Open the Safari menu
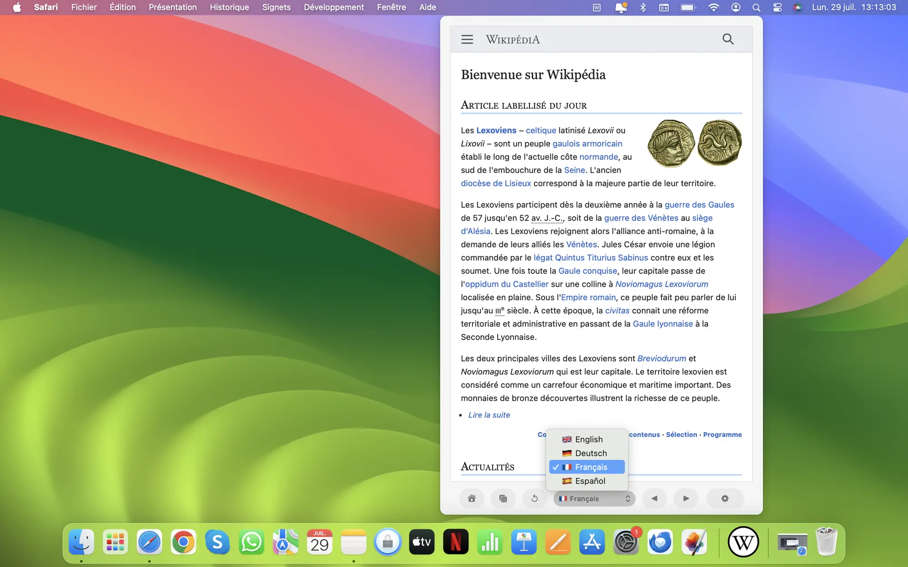This screenshot has width=908, height=567. 46,7
